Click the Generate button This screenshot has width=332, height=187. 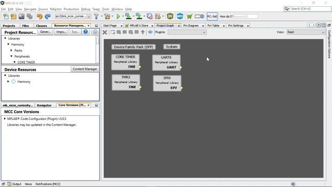[45, 32]
